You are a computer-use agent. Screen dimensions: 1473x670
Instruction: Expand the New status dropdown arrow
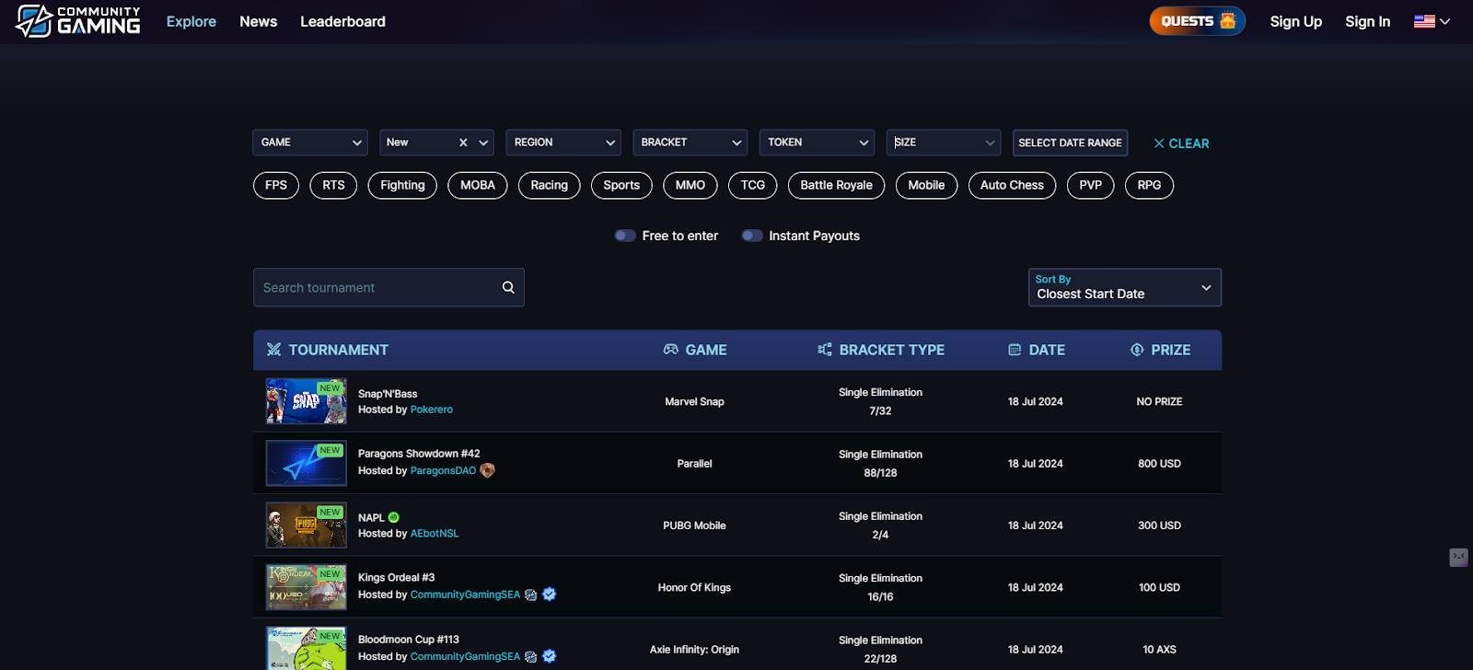pos(483,143)
